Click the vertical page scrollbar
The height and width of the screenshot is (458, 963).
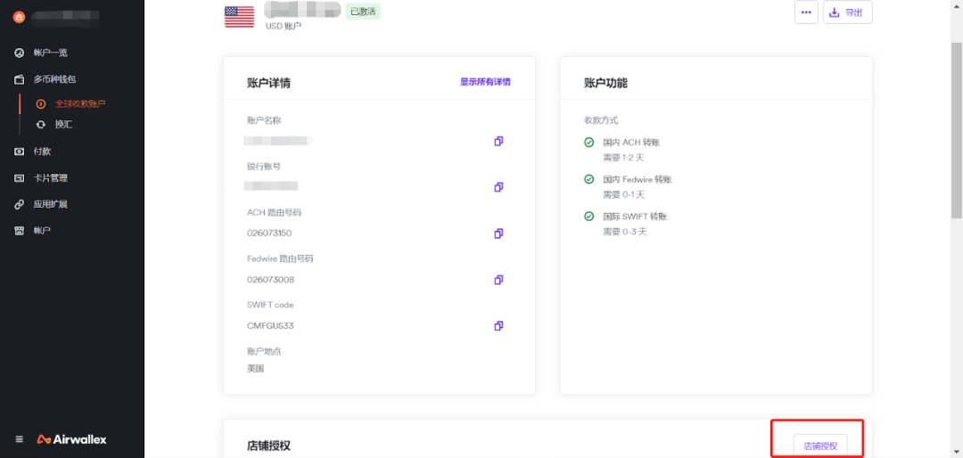(x=957, y=134)
